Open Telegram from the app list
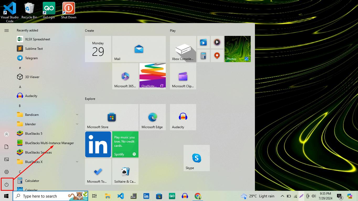The image size is (358, 201). [x=48, y=58]
